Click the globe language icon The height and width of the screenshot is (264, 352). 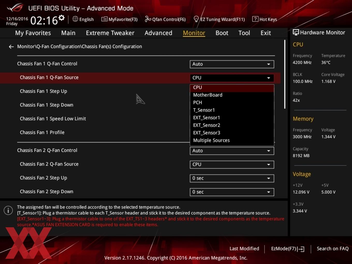pos(75,19)
